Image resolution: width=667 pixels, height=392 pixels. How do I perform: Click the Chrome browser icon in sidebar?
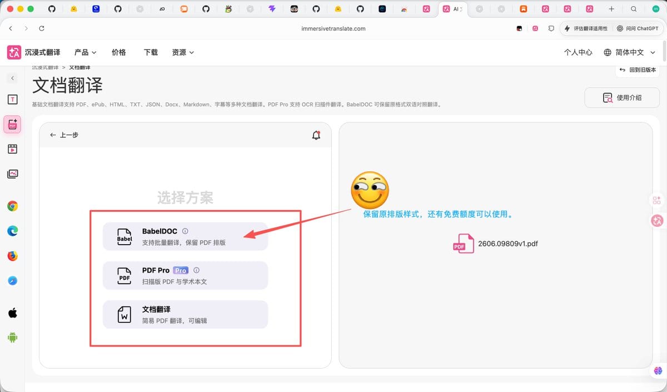[x=12, y=206]
